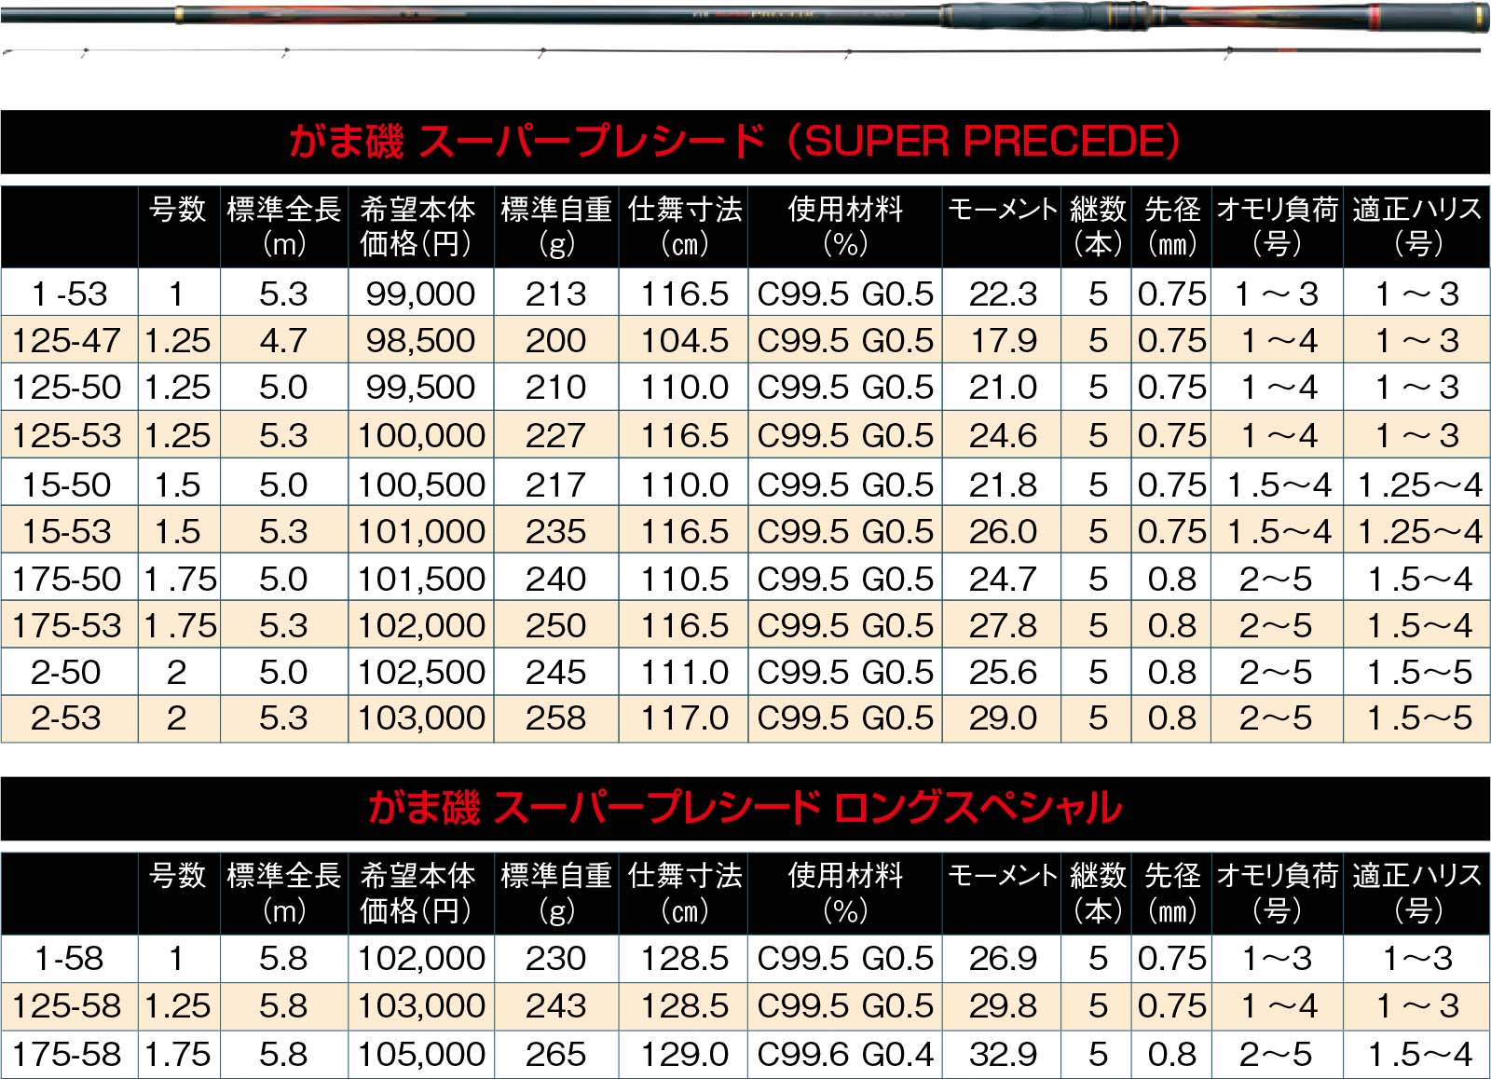Select model name 175-58

point(66,1054)
